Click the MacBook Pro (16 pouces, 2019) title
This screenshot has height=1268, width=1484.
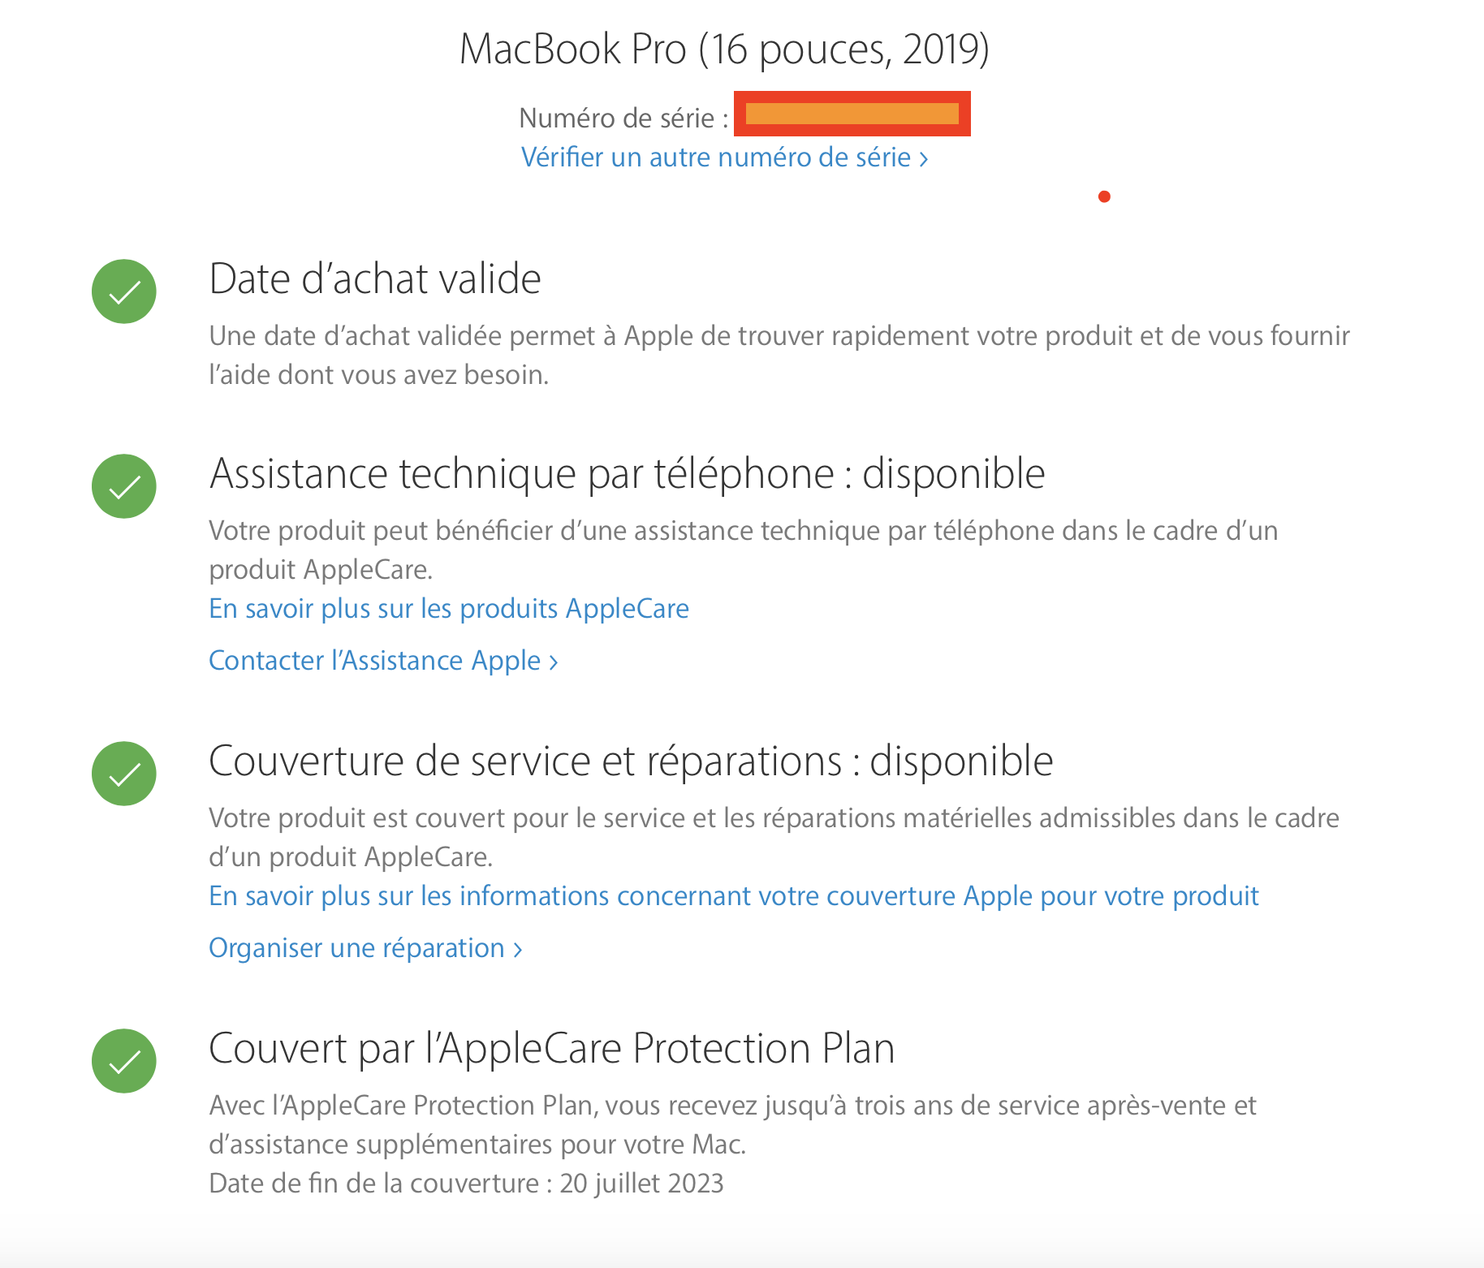click(724, 50)
